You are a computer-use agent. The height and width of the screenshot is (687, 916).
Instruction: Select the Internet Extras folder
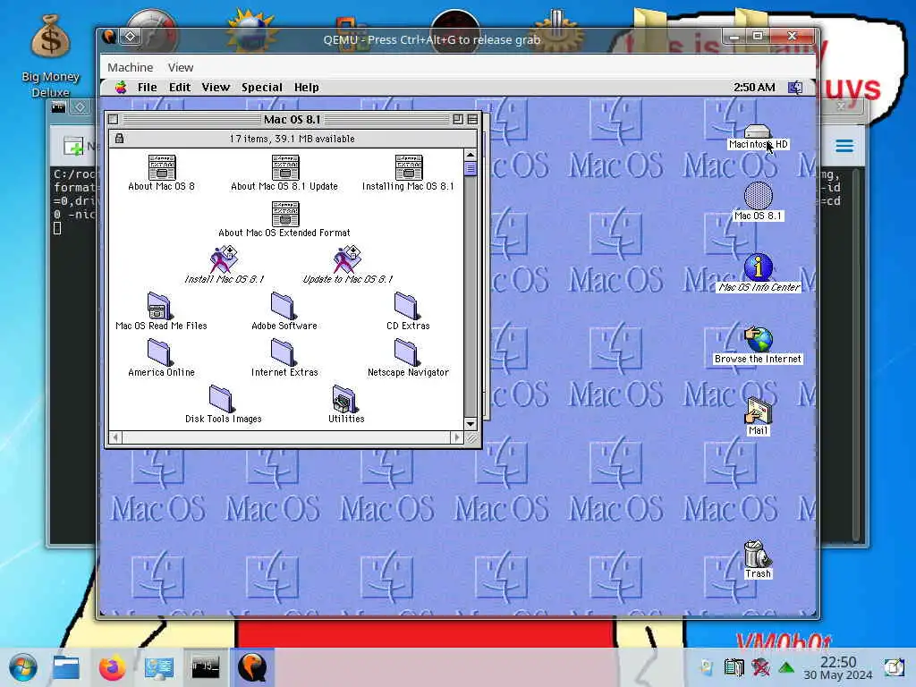pos(284,352)
